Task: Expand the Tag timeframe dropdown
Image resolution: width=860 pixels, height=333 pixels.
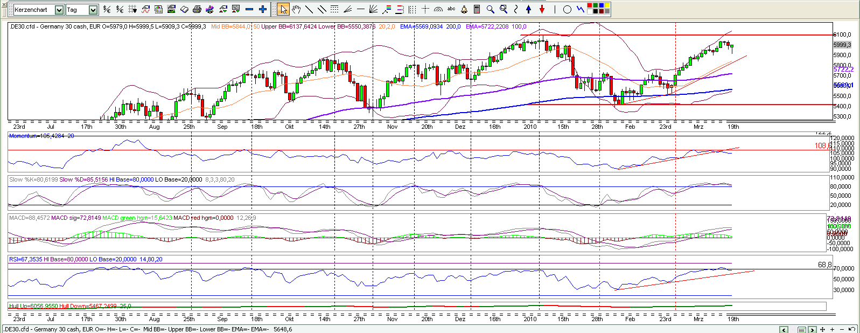Action: click(93, 10)
